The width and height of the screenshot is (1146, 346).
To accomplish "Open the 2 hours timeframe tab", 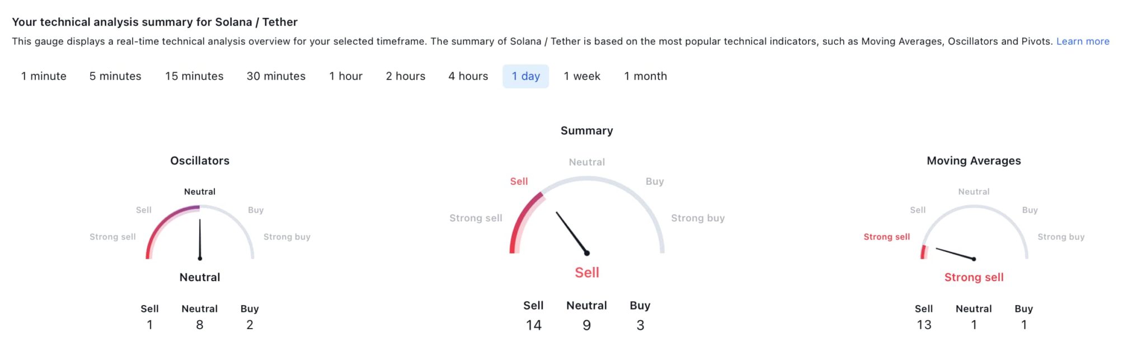I will click(405, 76).
